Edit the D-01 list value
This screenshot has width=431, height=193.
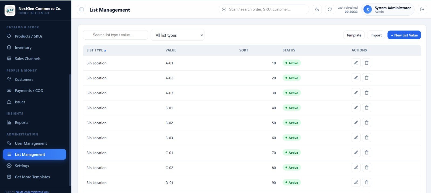point(356,182)
